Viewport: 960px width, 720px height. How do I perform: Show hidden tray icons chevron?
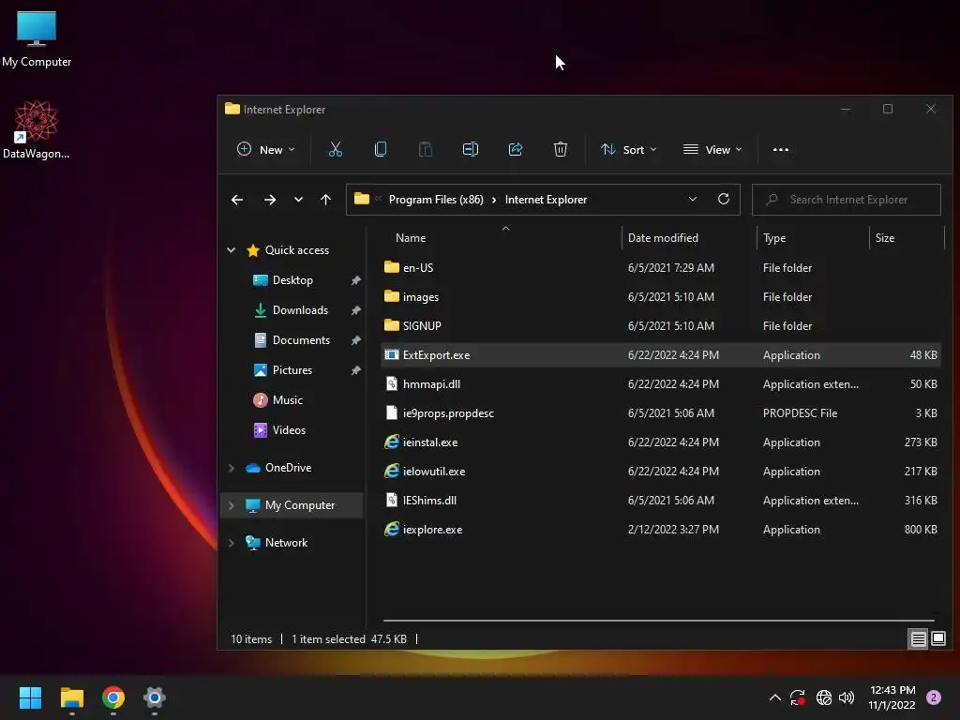click(774, 697)
